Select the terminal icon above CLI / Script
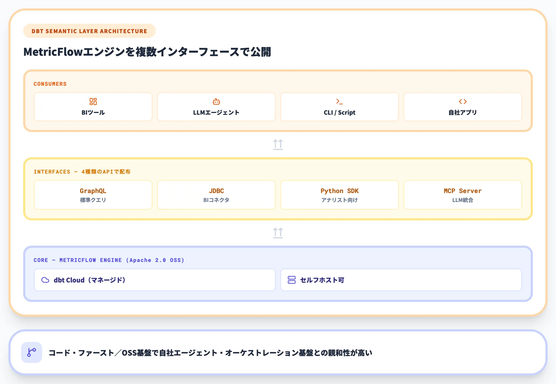Screen dimensions: 556x384 tap(339, 101)
